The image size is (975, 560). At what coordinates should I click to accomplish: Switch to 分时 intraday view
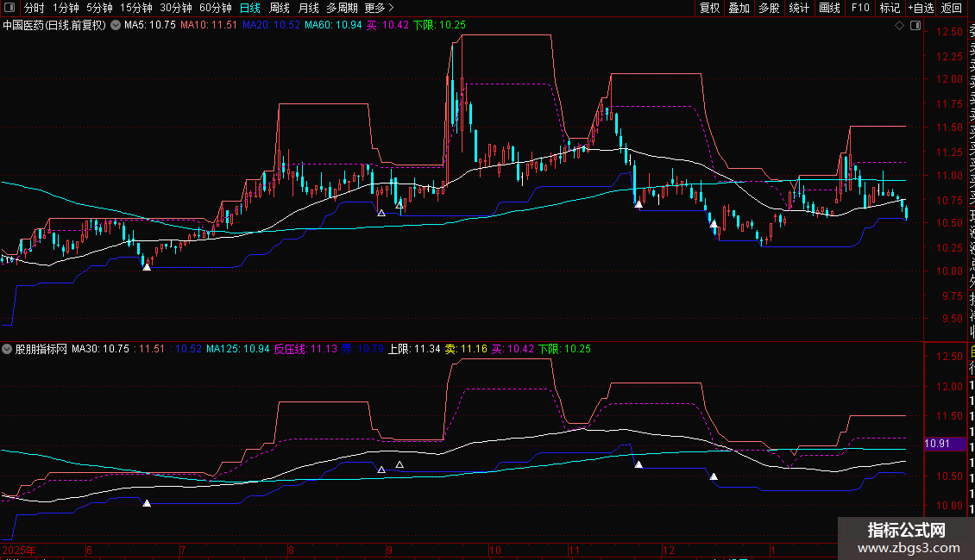34,8
